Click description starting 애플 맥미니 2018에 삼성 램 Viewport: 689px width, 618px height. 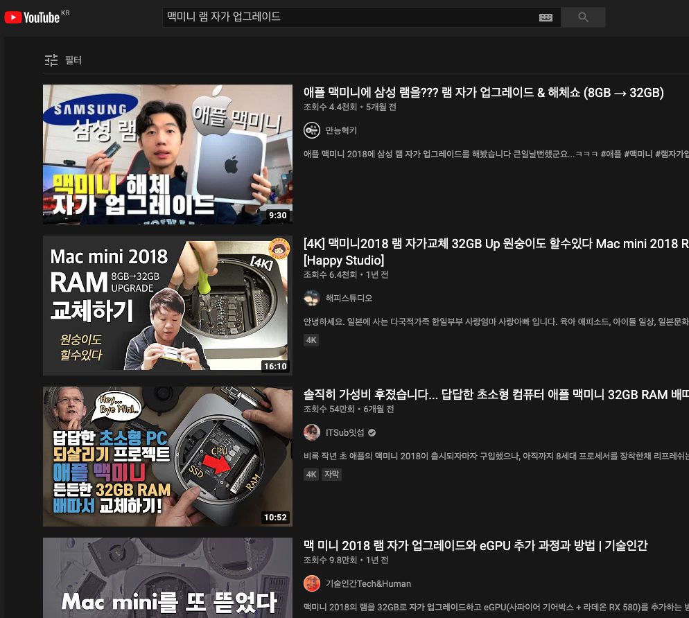point(496,154)
